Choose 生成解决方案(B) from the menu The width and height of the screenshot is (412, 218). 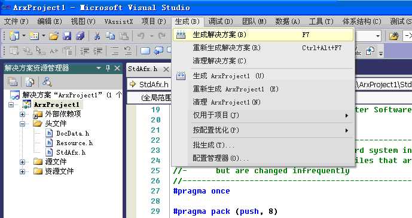click(x=263, y=35)
